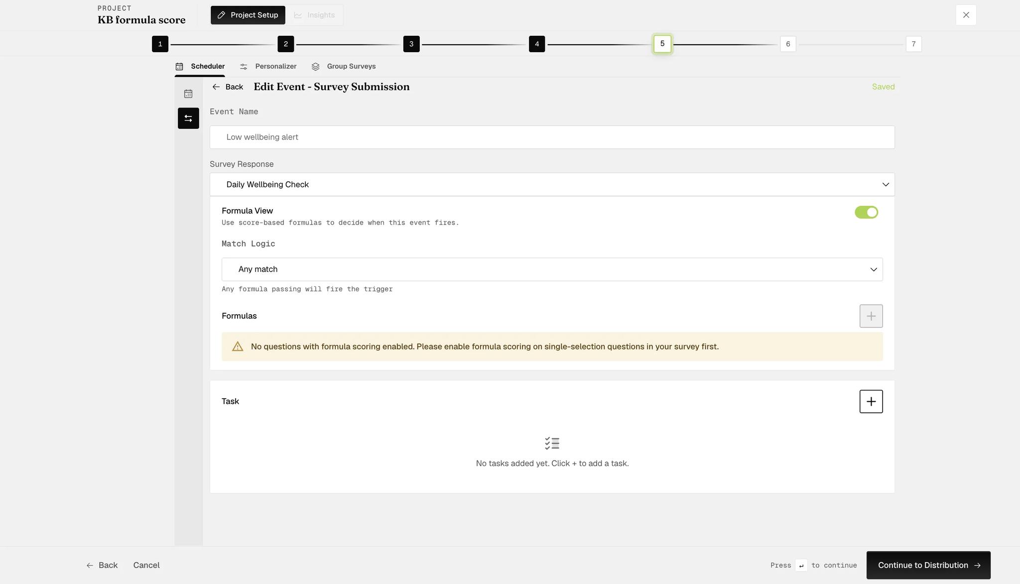Jump to step 1 in the progress bar
Screen dimensions: 1020x584
pyautogui.click(x=160, y=44)
